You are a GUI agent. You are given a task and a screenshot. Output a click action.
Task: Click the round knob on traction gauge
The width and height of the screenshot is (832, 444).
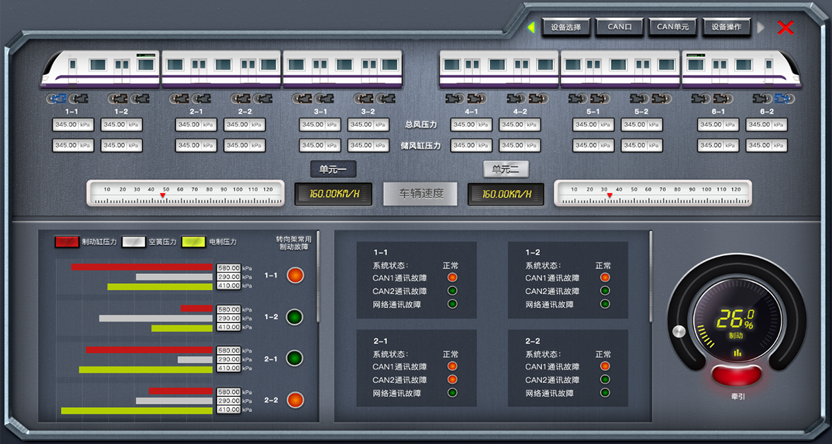(679, 332)
